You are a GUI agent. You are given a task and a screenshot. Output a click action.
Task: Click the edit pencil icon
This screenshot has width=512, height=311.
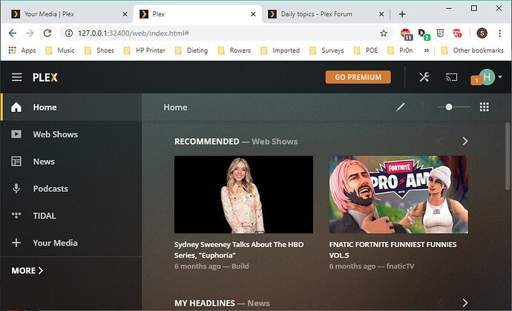401,107
